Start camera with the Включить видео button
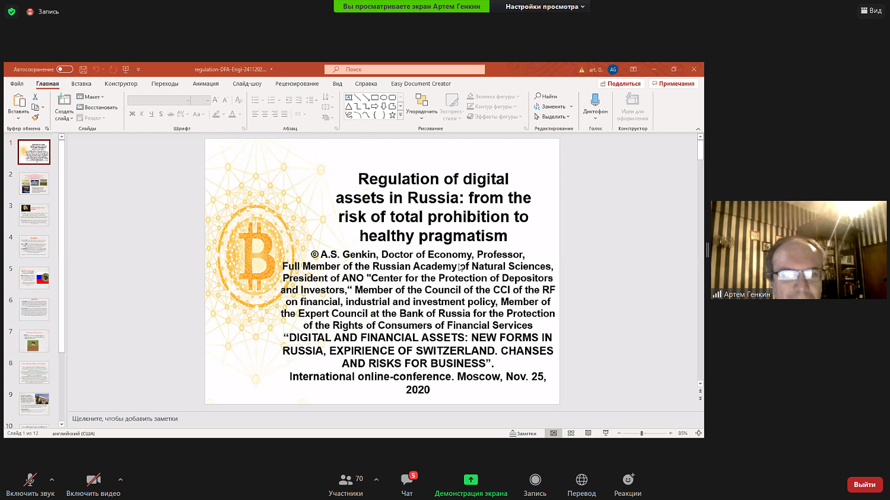Screen dimensions: 890x500 [x=93, y=485]
